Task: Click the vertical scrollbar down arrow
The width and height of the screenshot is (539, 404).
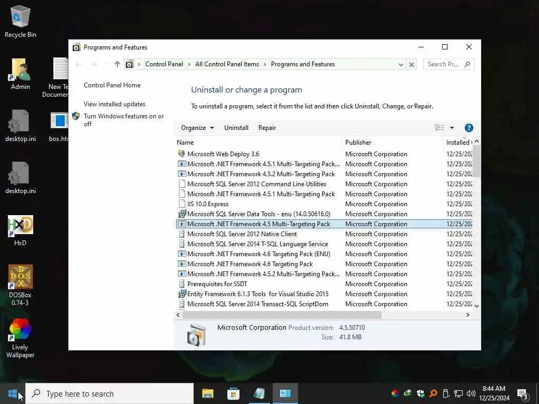Action: (x=476, y=306)
